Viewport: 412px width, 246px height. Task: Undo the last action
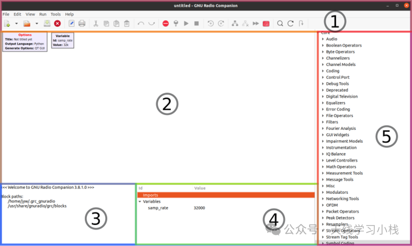141,24
